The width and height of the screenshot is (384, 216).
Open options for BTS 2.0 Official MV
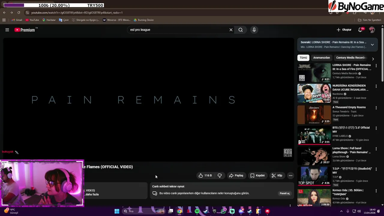tap(376, 128)
